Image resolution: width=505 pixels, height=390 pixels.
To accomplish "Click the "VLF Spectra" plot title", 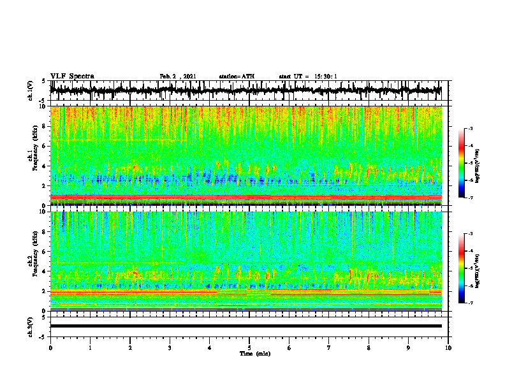I will point(72,76).
